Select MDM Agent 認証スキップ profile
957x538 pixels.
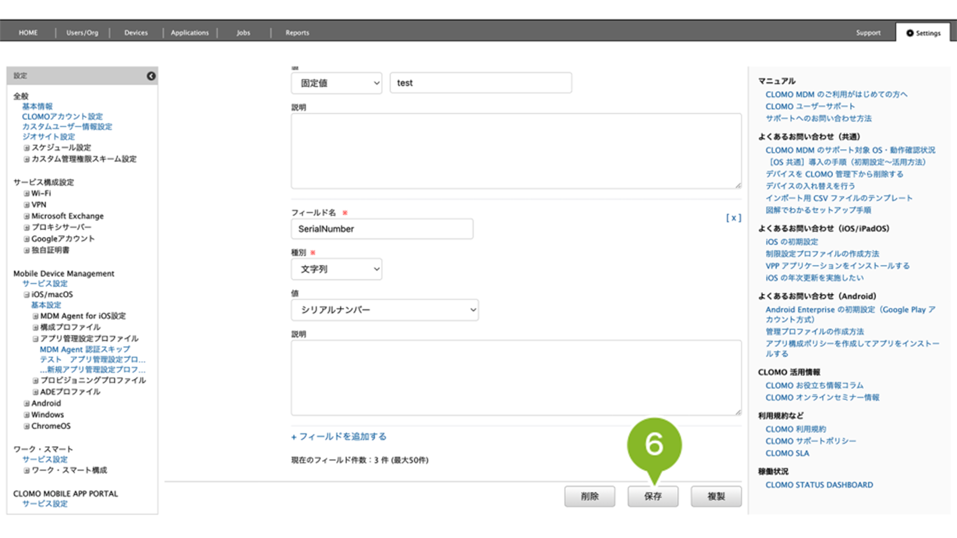click(x=85, y=349)
